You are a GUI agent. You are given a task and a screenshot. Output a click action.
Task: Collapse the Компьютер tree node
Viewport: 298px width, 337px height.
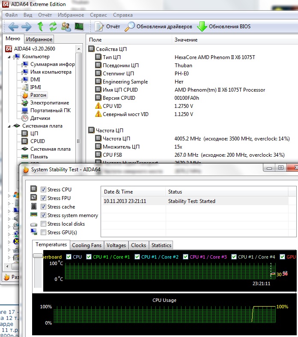9,57
